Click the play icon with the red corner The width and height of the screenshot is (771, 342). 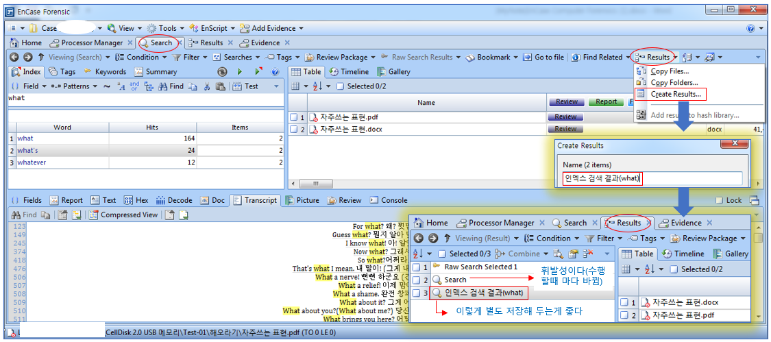[258, 72]
